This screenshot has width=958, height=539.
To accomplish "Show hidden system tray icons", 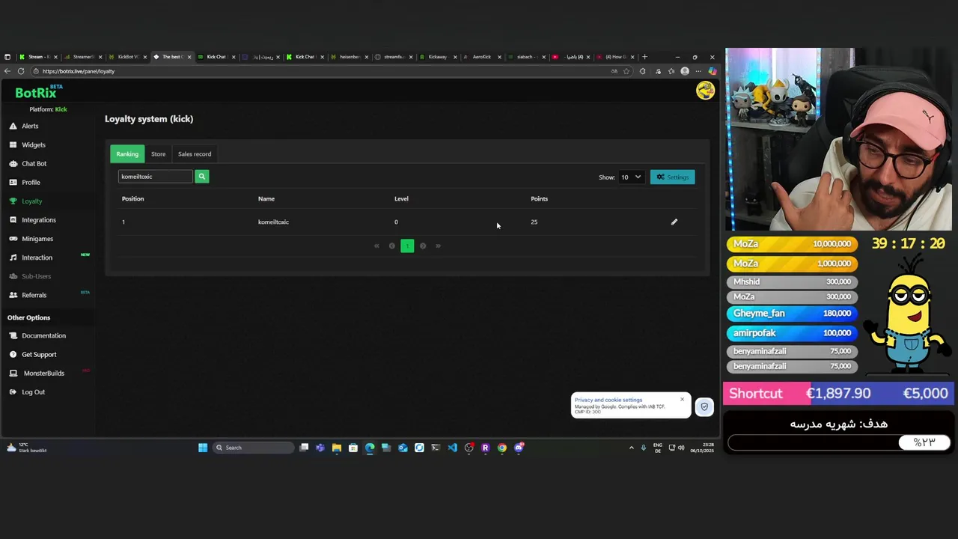I will 631,448.
